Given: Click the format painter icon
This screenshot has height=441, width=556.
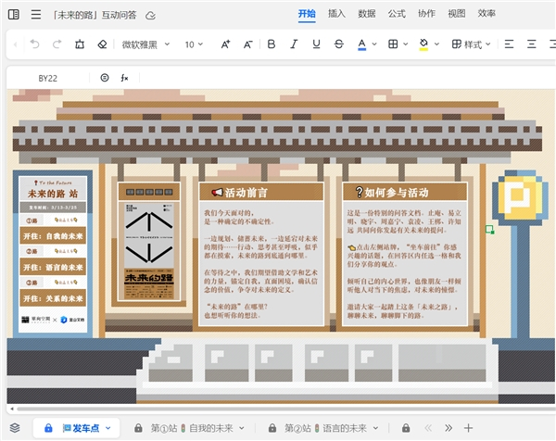Looking at the screenshot, I should (x=79, y=44).
